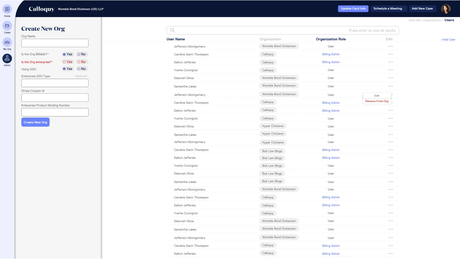Select the Admin sidebar icon

tap(7, 59)
